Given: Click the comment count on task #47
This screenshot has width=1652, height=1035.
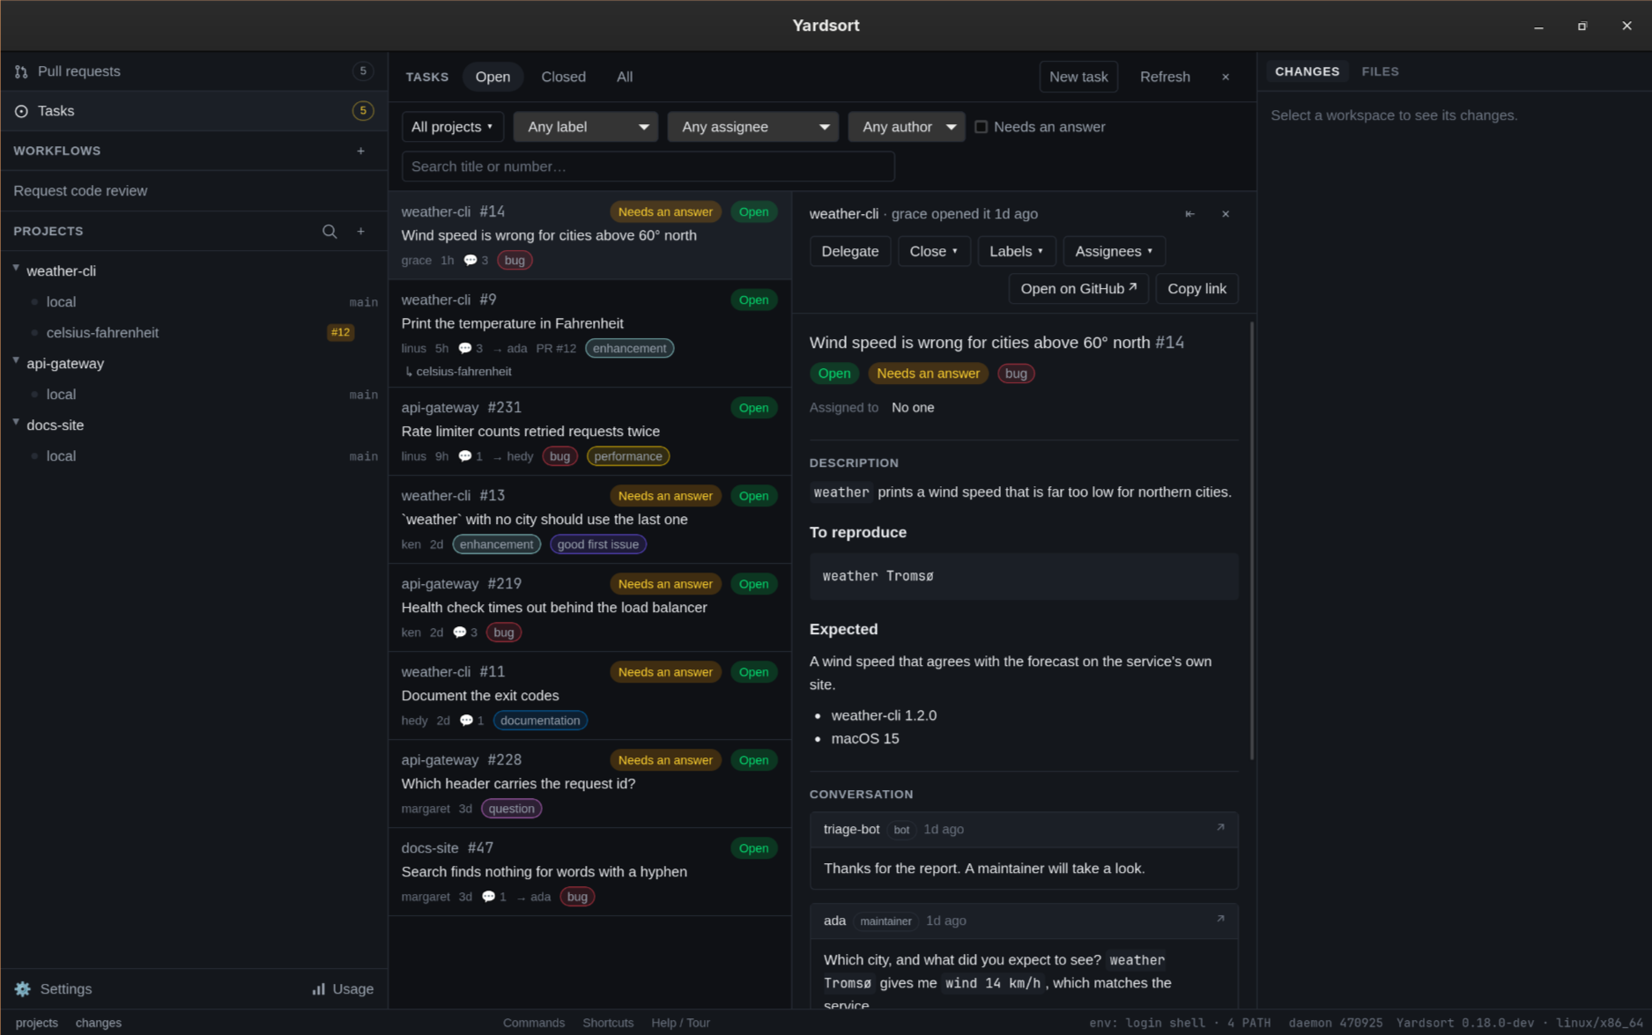Looking at the screenshot, I should (494, 897).
